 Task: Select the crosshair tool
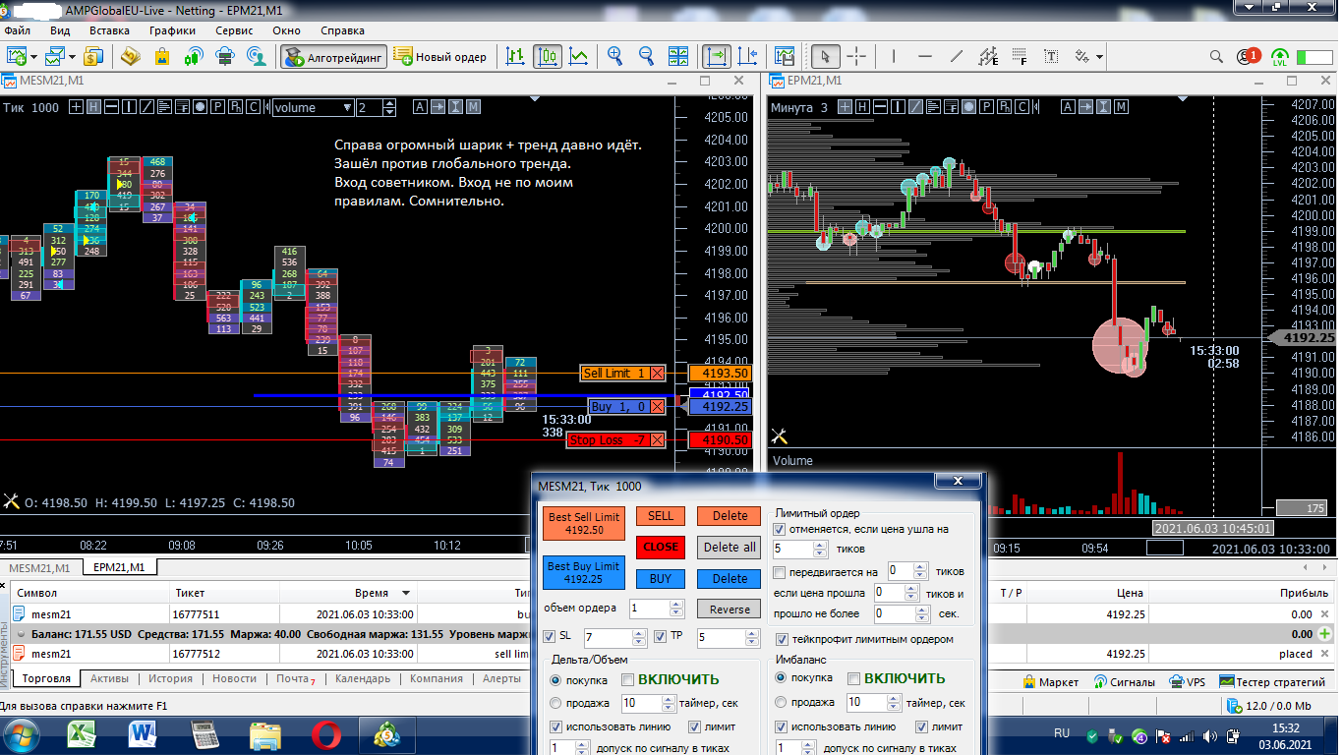(857, 56)
